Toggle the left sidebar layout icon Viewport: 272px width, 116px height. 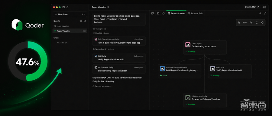click(63, 7)
